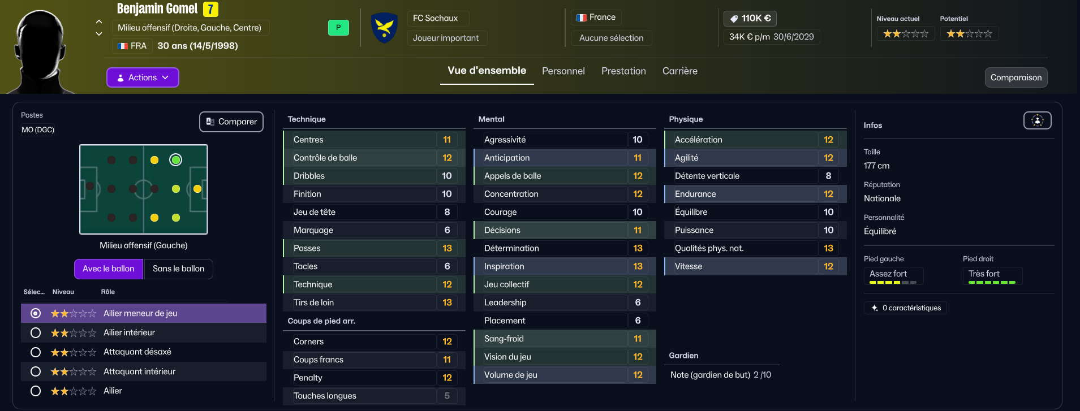Click the France flag nationality icon
Viewport: 1080px width, 411px height.
pyautogui.click(x=581, y=18)
